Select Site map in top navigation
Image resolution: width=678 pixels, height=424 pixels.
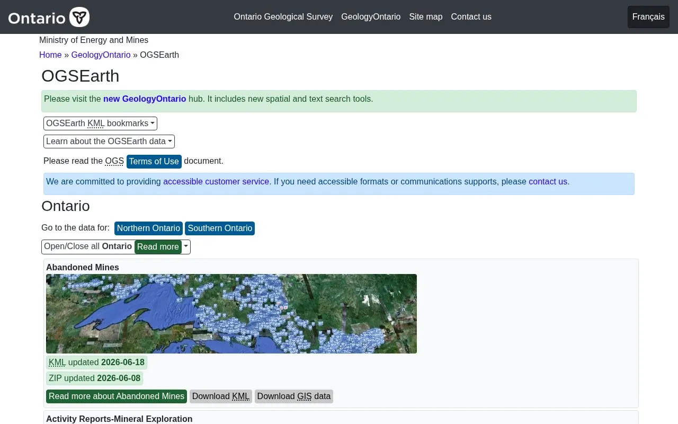click(x=426, y=17)
